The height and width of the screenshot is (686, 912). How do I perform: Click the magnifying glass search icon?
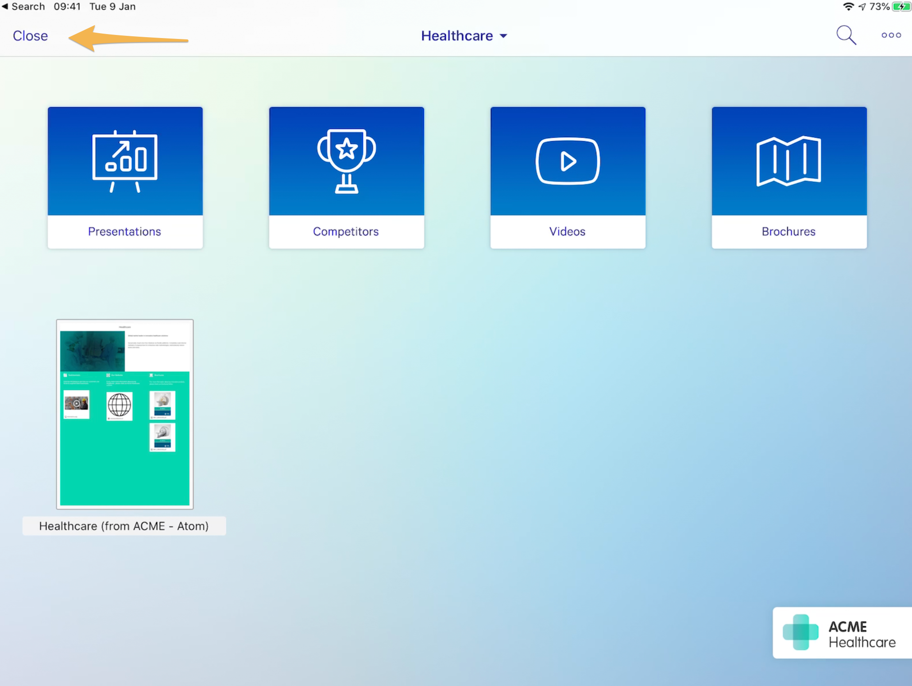coord(846,35)
